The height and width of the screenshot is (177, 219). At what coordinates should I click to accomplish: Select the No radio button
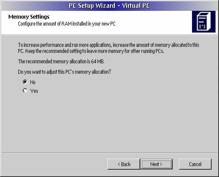(25, 82)
